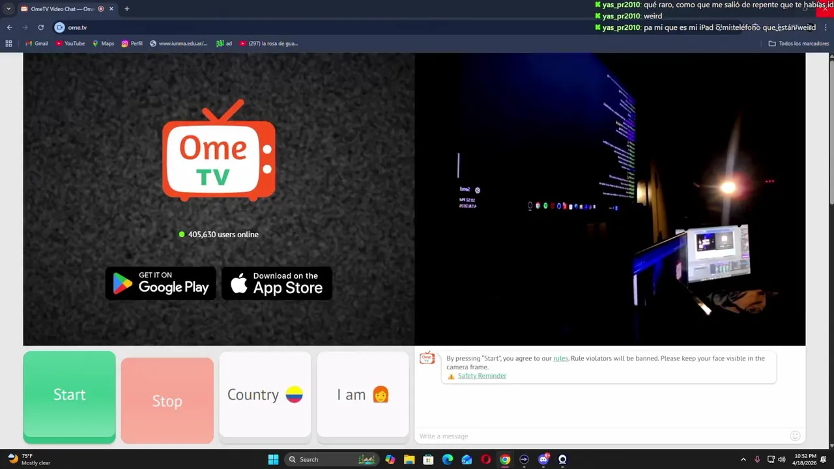834x469 pixels.
Task: Open the weather widget showing 75°F
Action: tap(29, 459)
